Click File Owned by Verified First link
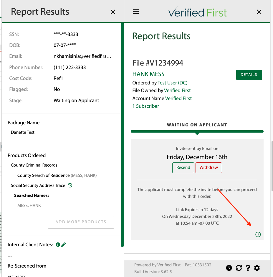The image size is (273, 277). point(177,90)
